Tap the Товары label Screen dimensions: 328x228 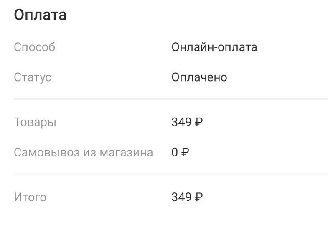pyautogui.click(x=35, y=123)
